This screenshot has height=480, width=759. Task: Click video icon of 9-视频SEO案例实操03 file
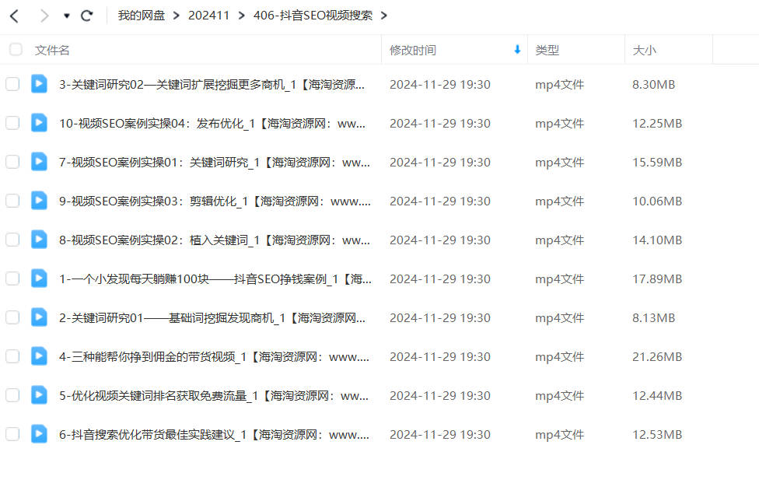coord(39,201)
